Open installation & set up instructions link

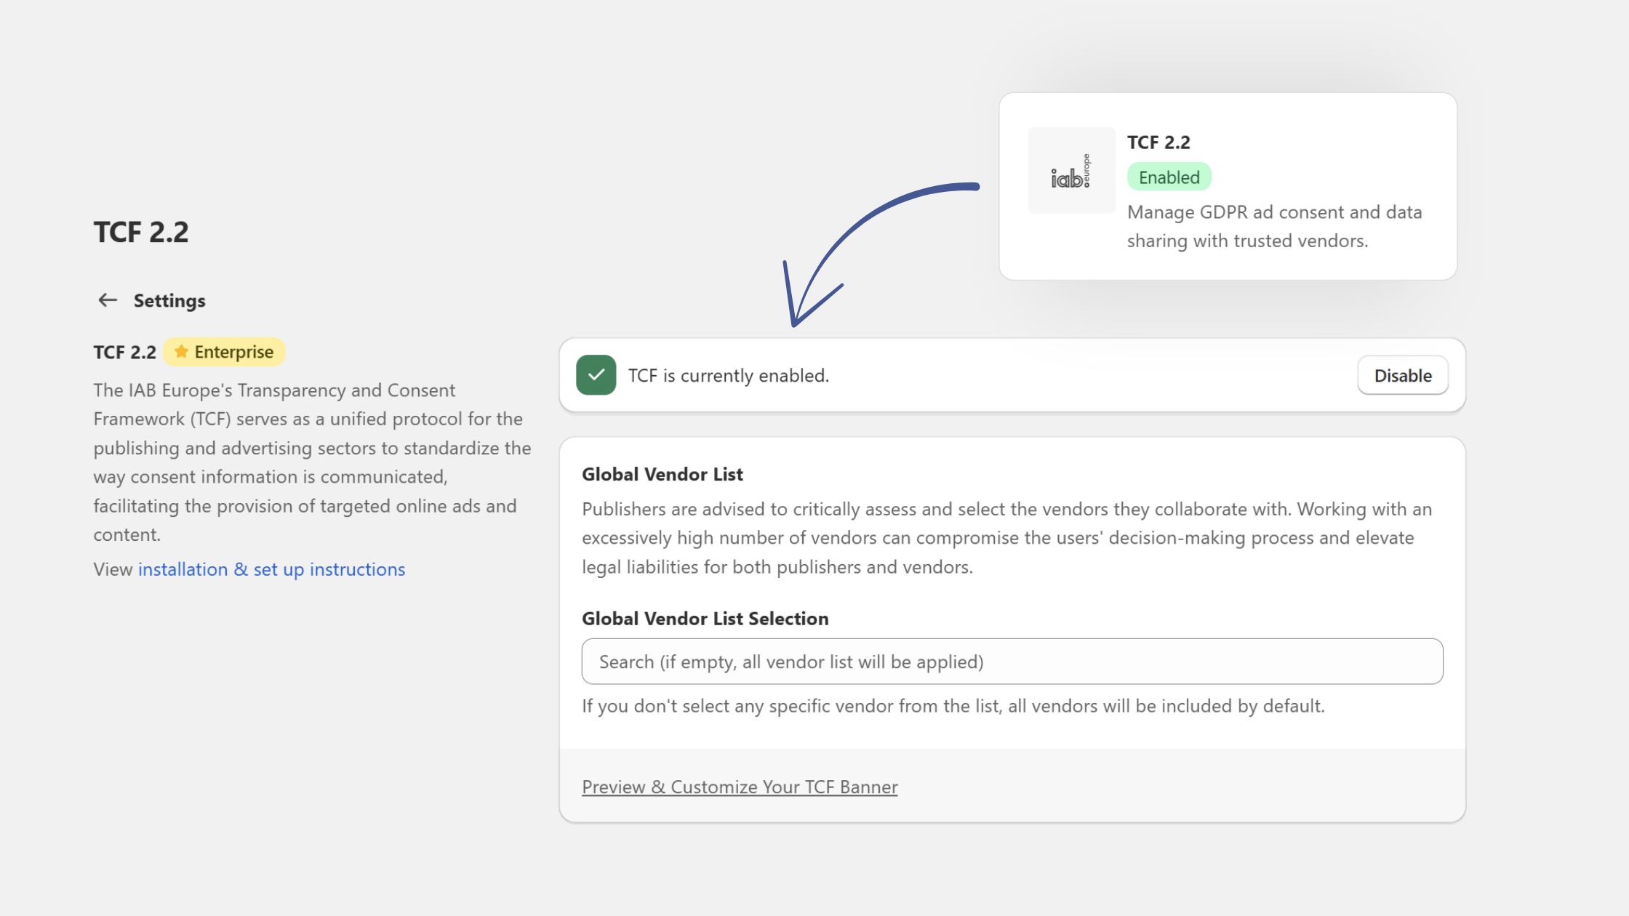tap(271, 569)
